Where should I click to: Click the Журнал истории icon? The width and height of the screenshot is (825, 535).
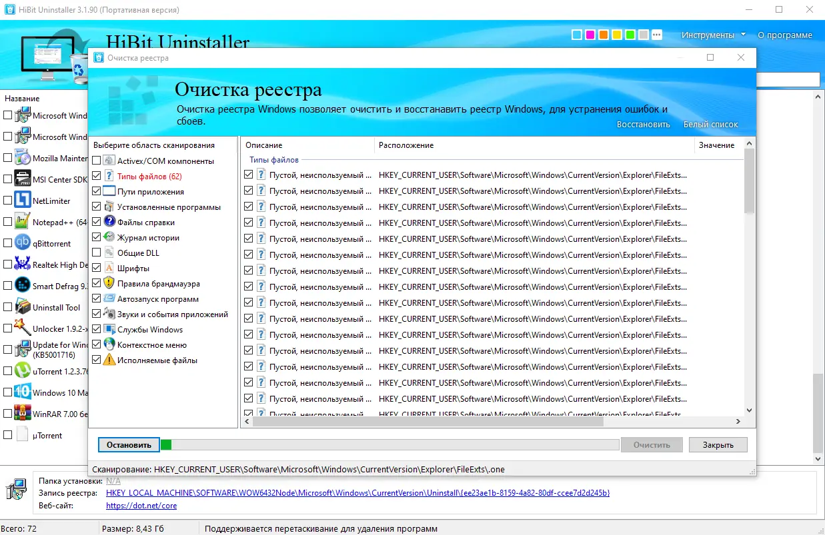tap(109, 238)
